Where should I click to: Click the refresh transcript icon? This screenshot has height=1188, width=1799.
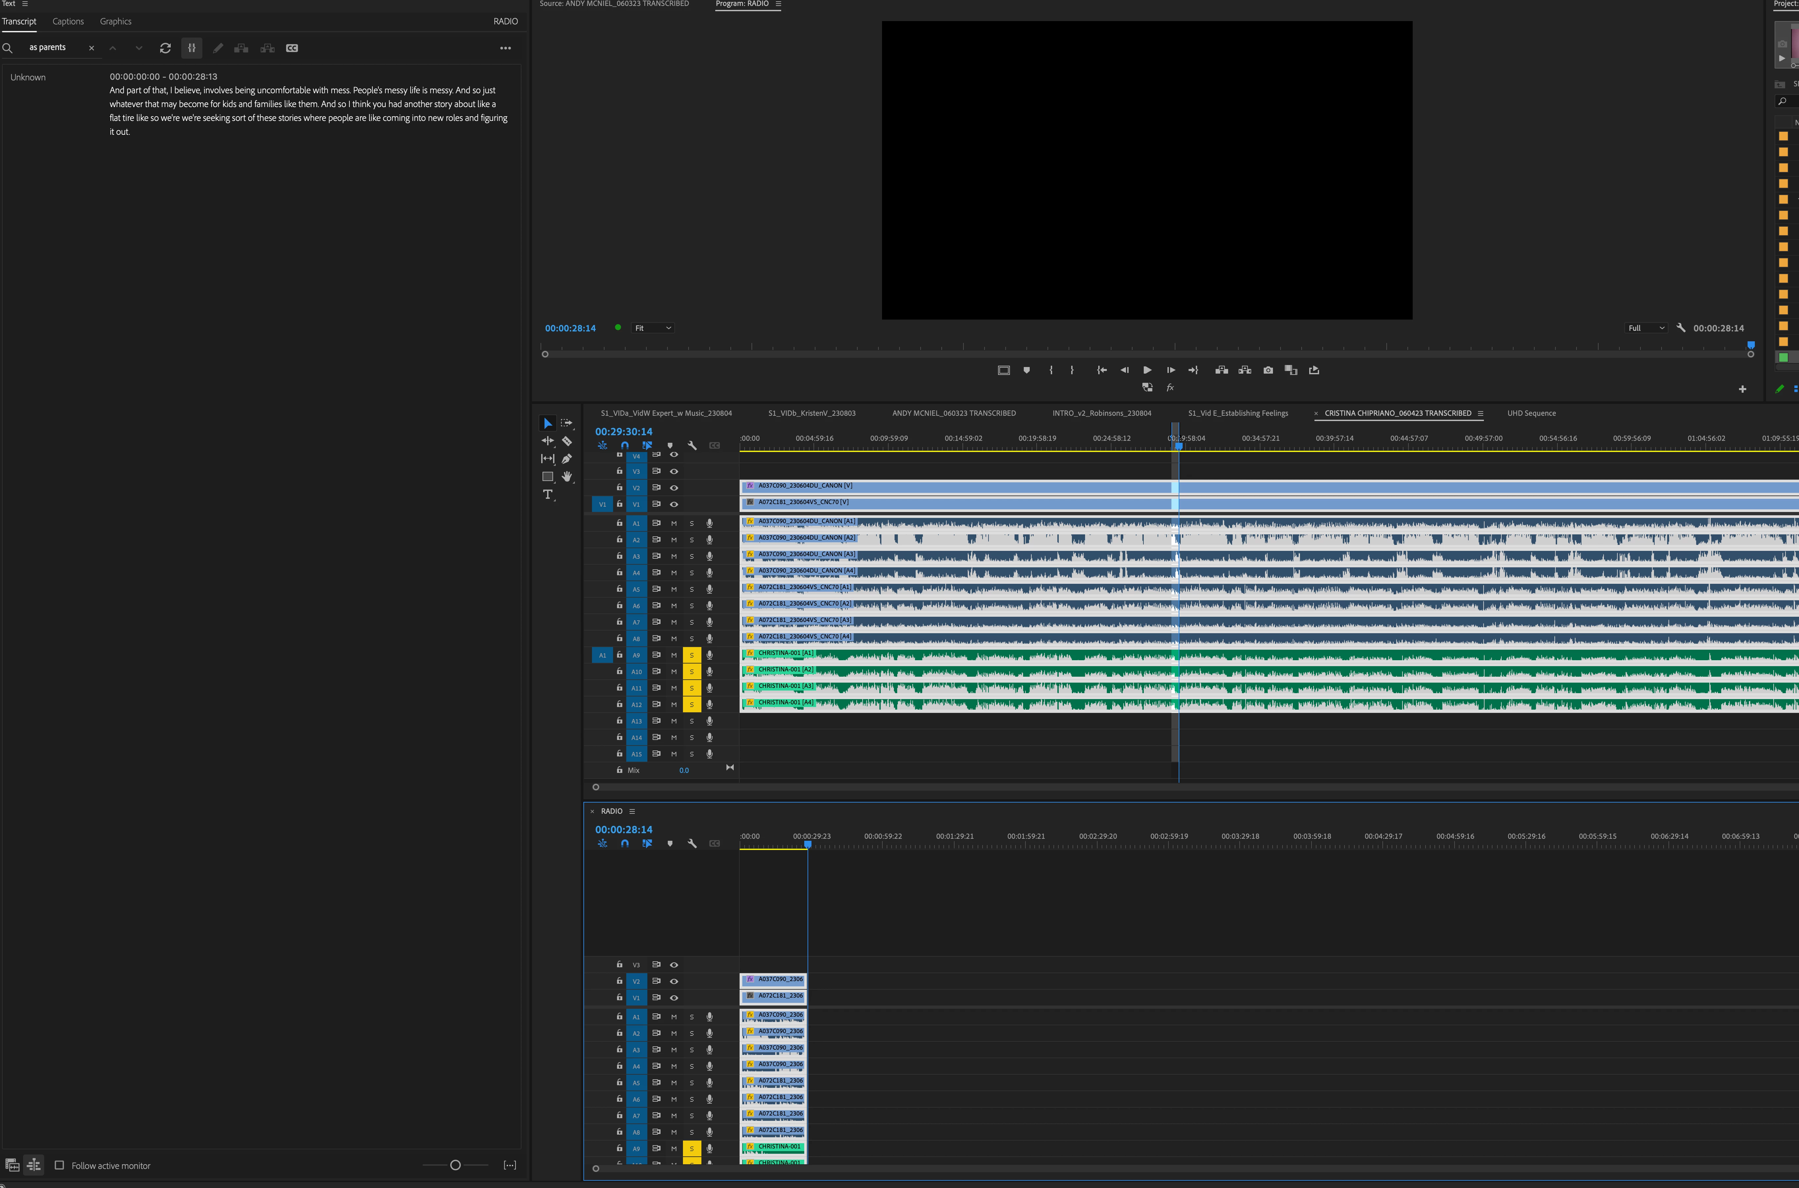click(165, 48)
